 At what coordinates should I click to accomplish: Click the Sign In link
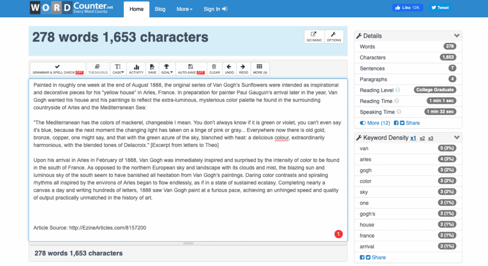[x=215, y=9]
